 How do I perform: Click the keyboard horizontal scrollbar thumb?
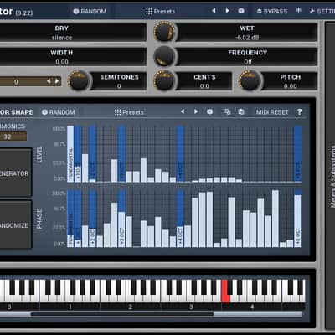[122, 314]
